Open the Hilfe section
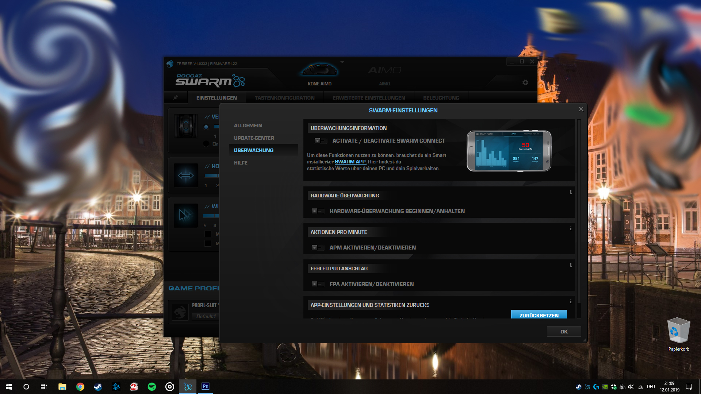The height and width of the screenshot is (394, 701). [x=241, y=163]
